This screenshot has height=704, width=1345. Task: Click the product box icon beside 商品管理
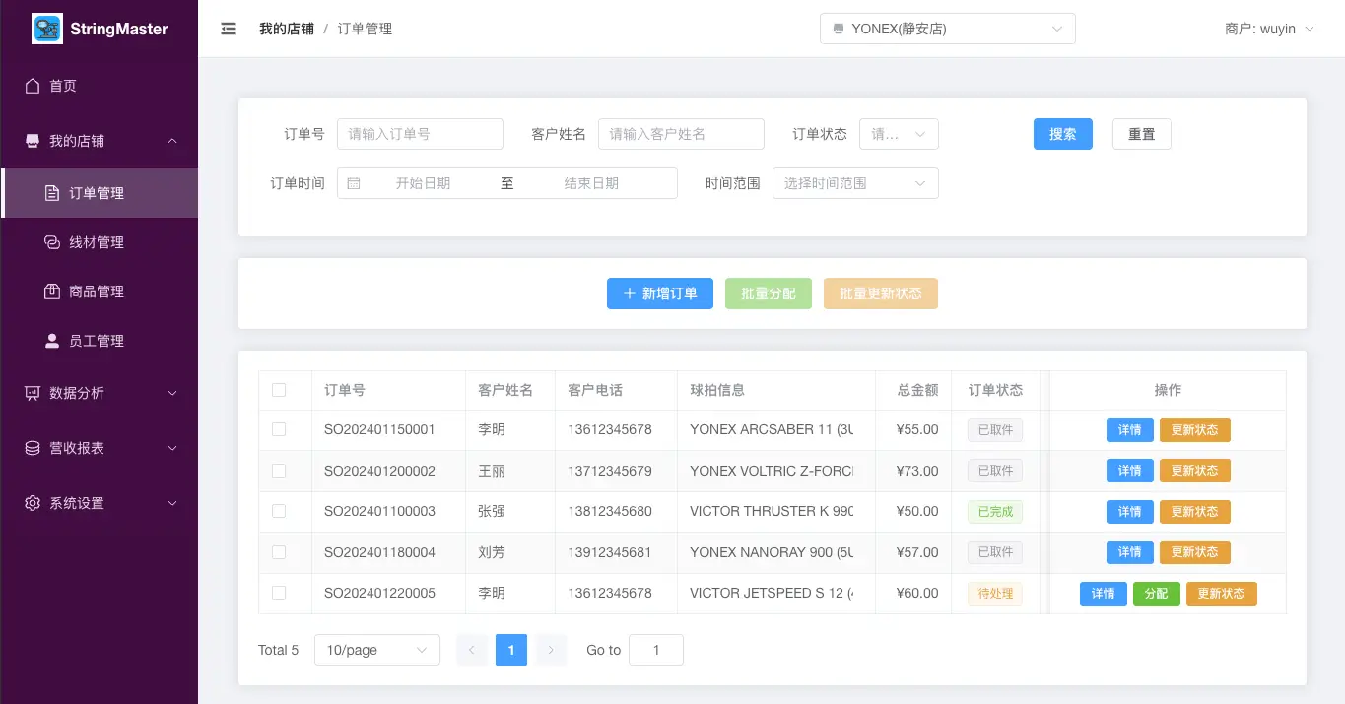pos(53,291)
